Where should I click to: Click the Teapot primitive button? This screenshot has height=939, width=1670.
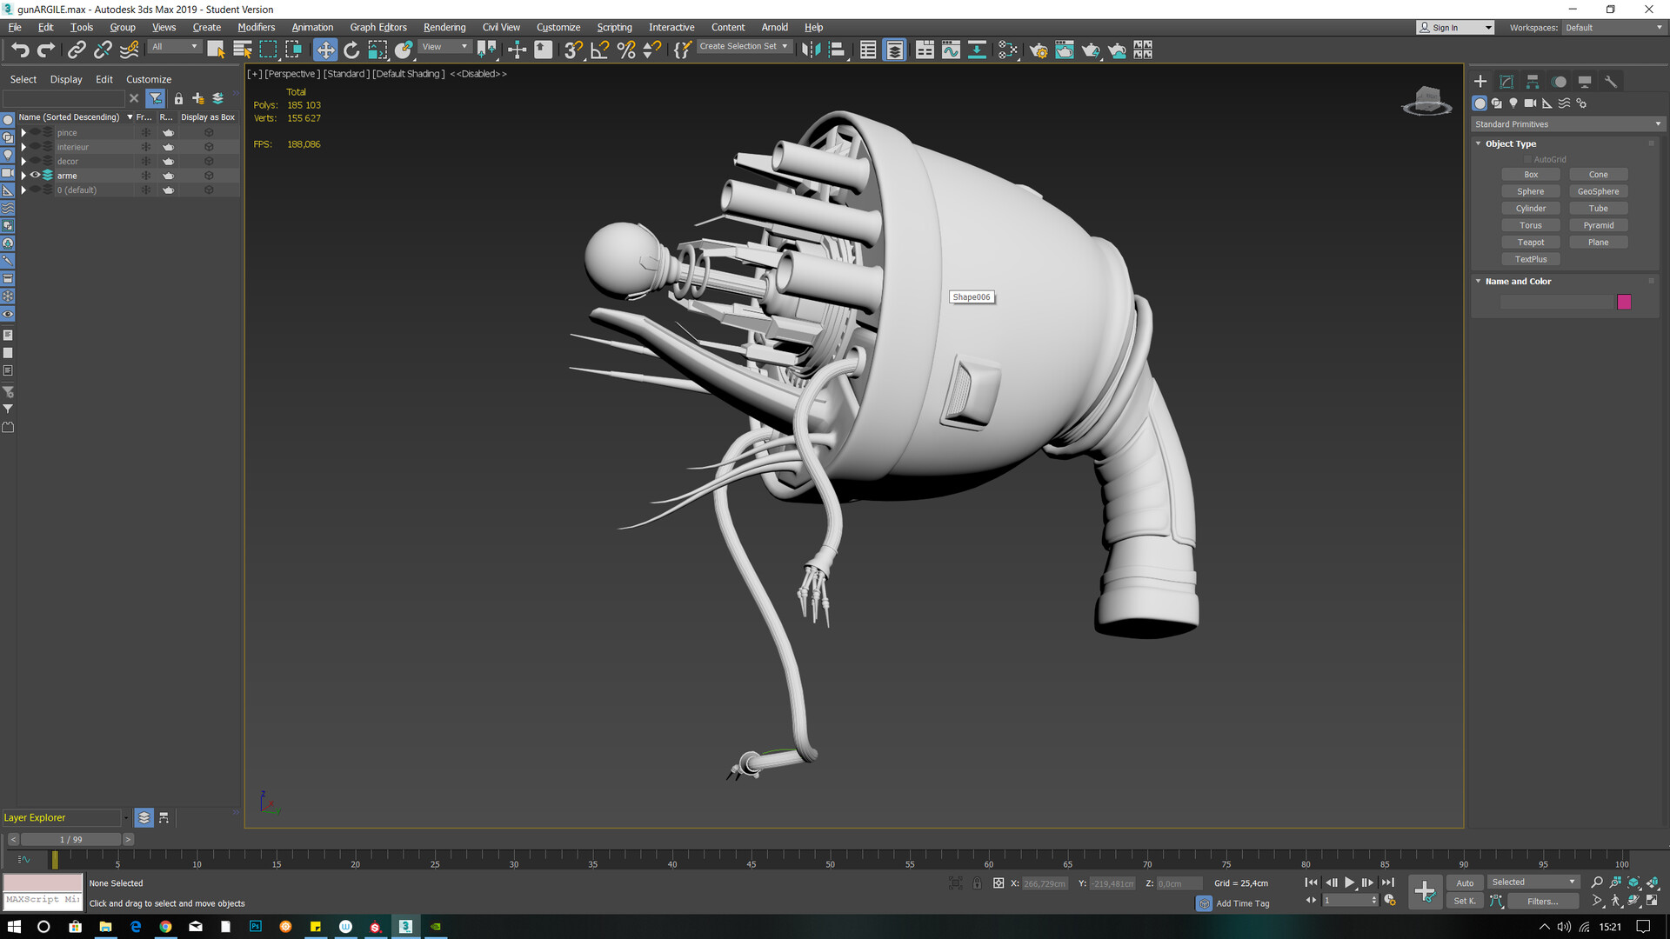pos(1530,243)
